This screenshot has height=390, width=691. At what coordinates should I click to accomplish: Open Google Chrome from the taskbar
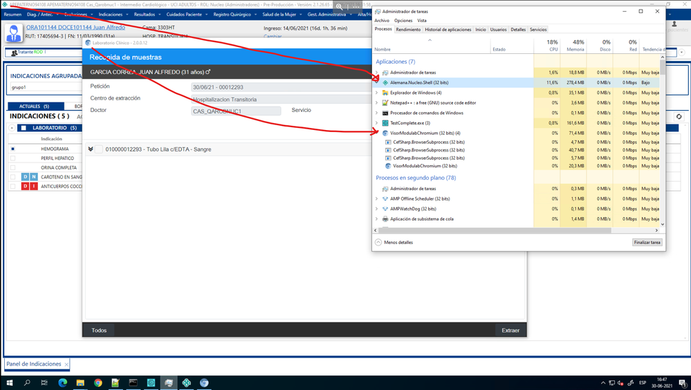[x=98, y=382]
